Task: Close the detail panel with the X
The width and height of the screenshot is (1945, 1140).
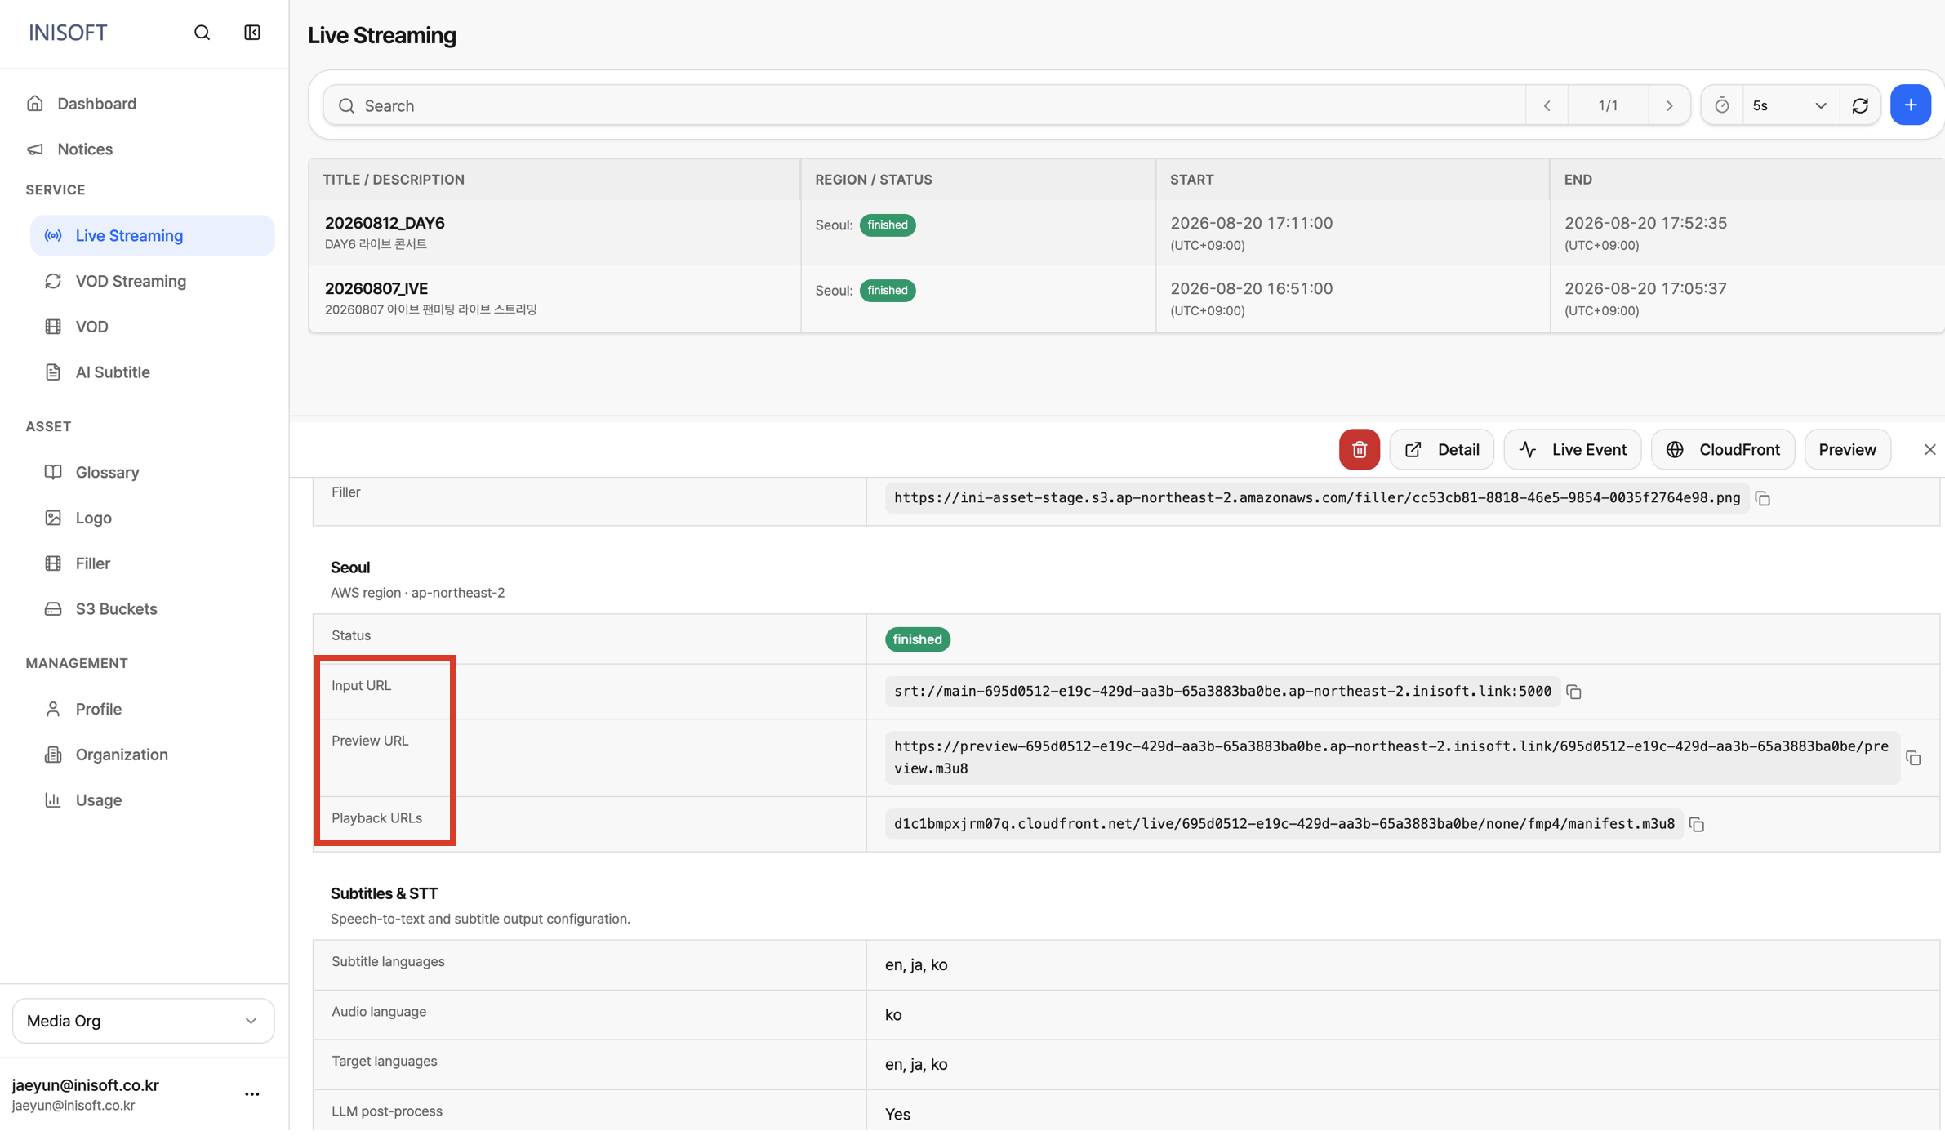Action: [x=1929, y=450]
